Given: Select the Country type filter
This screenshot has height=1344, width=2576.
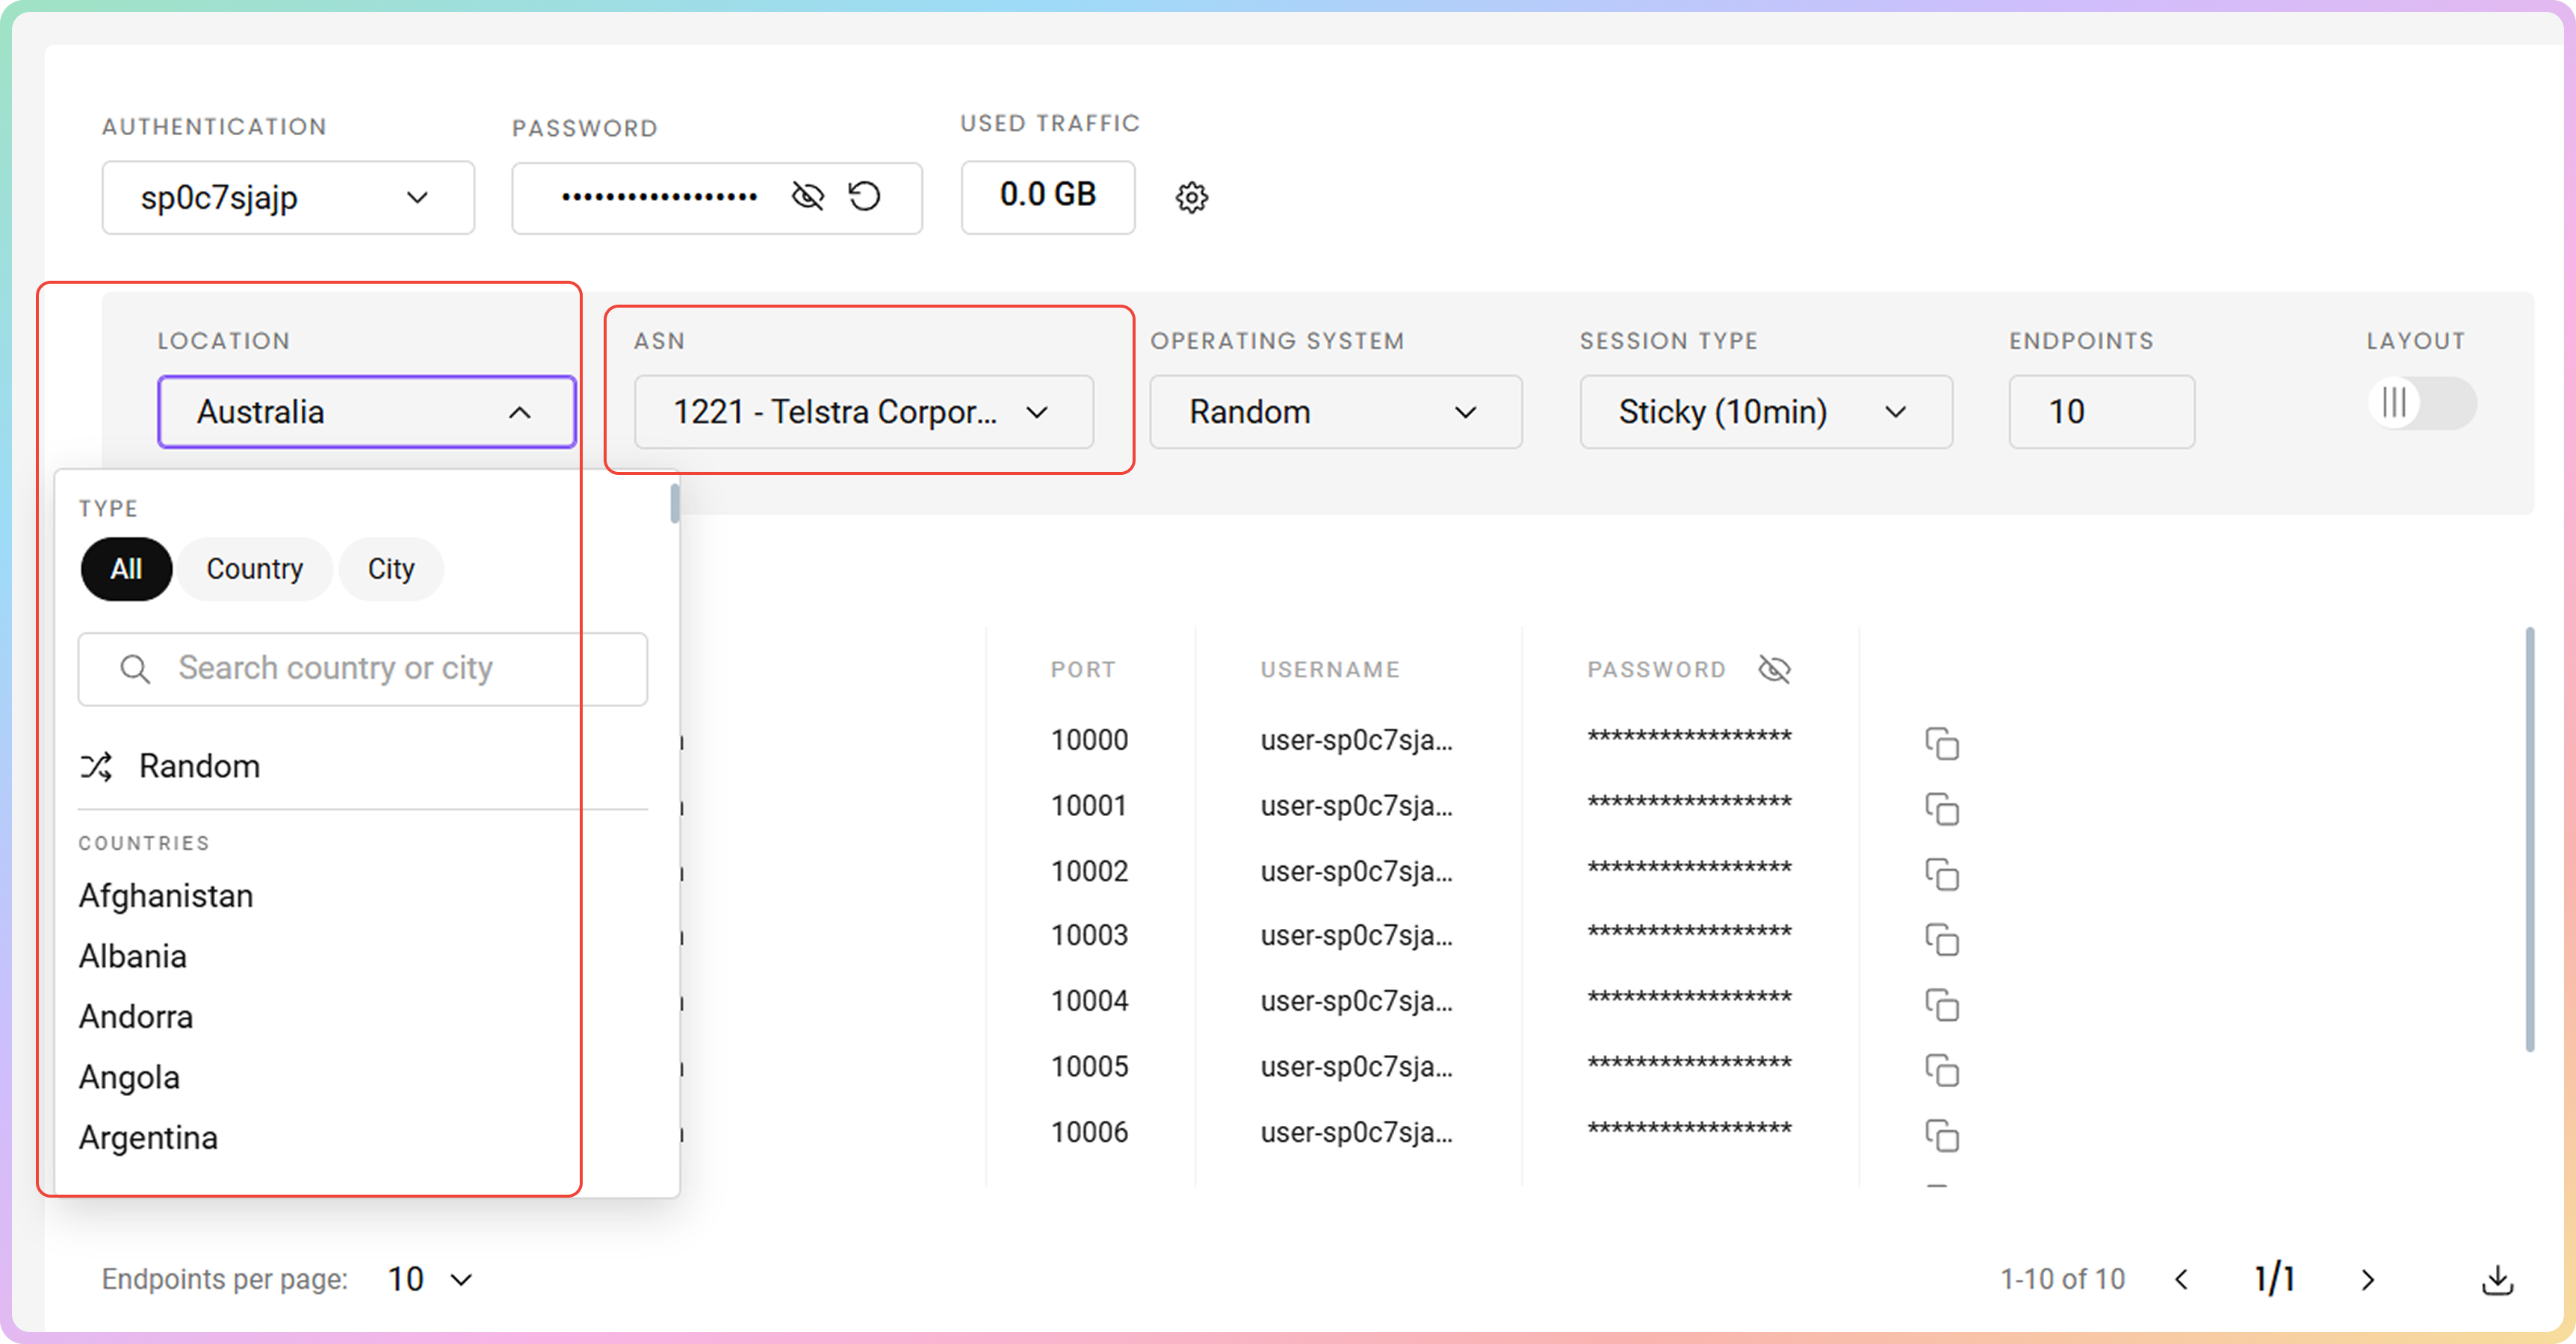Looking at the screenshot, I should pyautogui.click(x=254, y=568).
